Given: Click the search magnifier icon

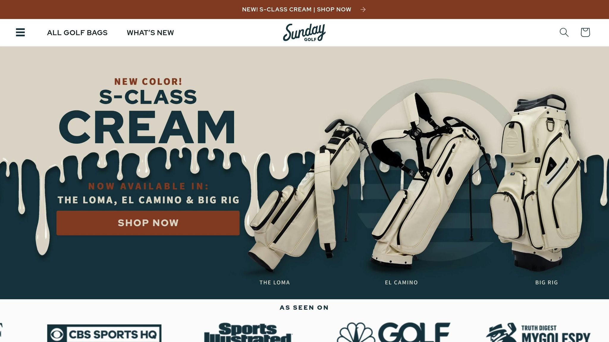Looking at the screenshot, I should (x=564, y=32).
